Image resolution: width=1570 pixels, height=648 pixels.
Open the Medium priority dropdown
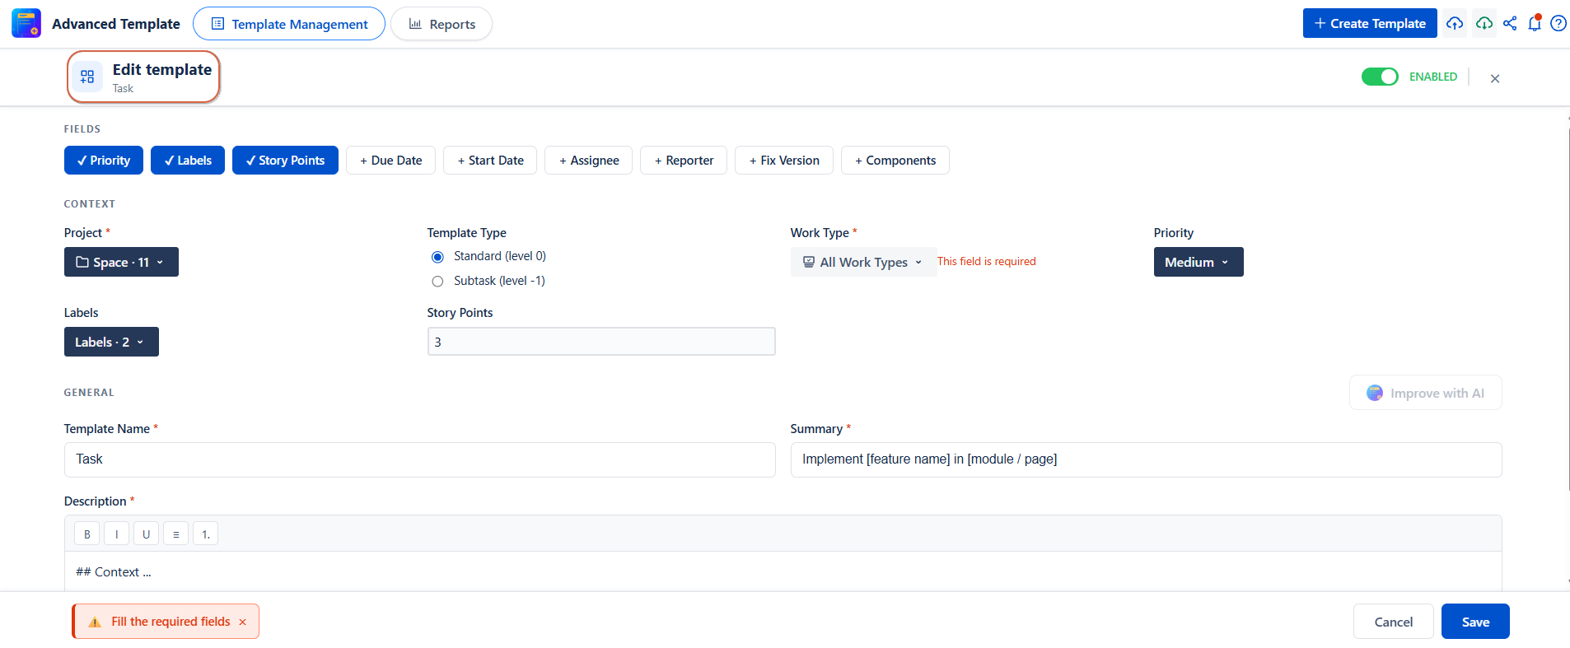point(1199,262)
